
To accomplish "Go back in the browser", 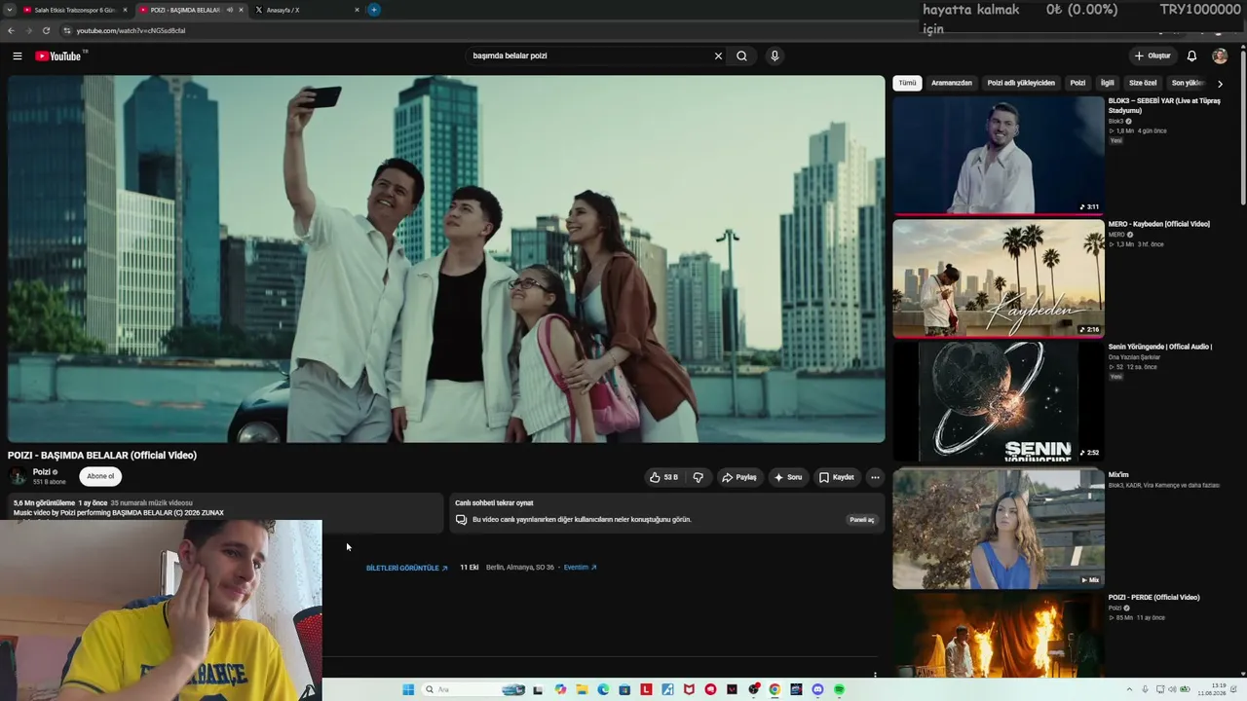I will pyautogui.click(x=11, y=30).
